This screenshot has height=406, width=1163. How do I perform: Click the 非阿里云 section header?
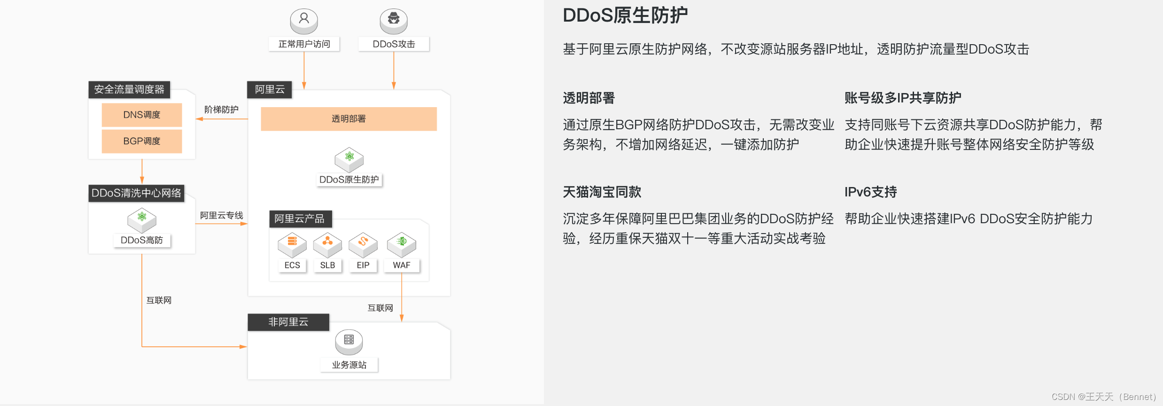pyautogui.click(x=288, y=322)
